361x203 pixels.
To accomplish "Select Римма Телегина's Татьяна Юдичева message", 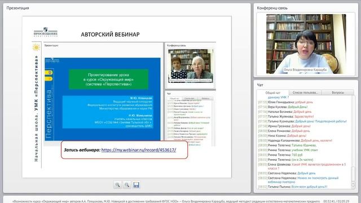I will [x=287, y=145].
